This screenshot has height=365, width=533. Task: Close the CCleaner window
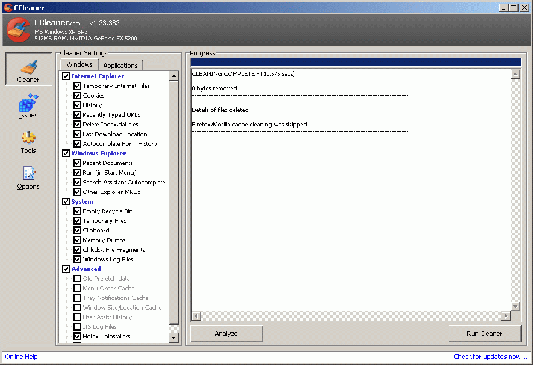(525, 7)
